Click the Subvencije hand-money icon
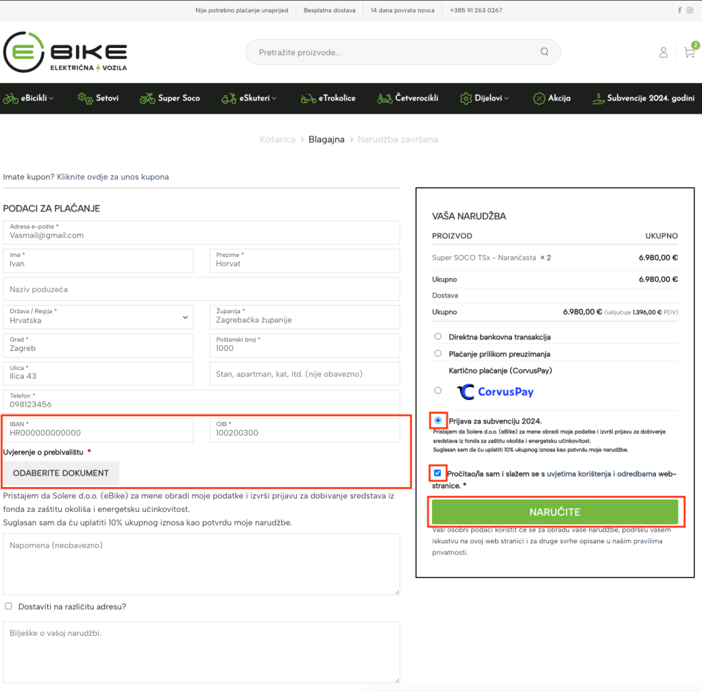Viewport: 702px width, 692px height. coord(598,99)
